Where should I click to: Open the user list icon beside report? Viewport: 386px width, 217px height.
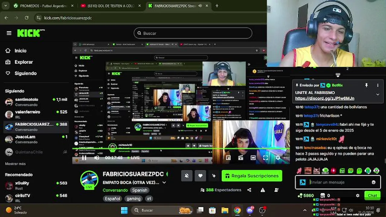click(276, 190)
